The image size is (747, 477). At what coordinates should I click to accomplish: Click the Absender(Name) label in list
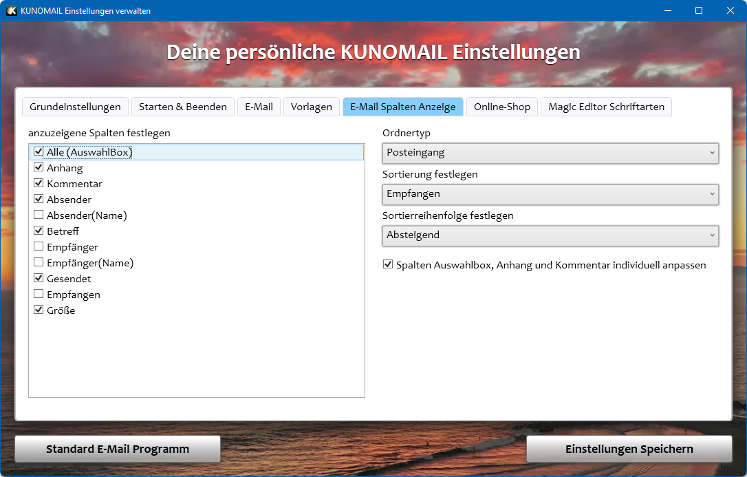click(87, 215)
